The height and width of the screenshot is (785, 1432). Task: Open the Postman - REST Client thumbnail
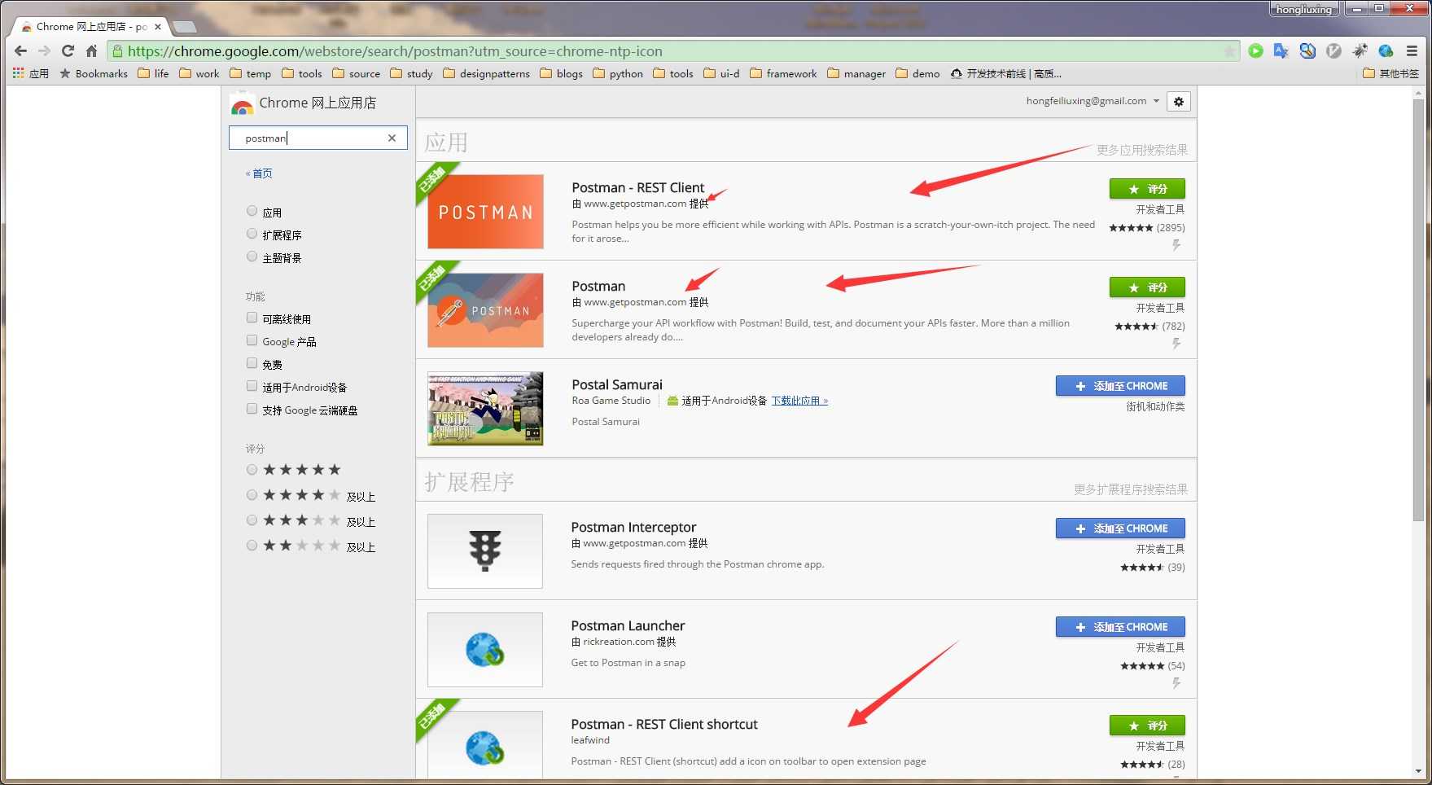coord(485,212)
